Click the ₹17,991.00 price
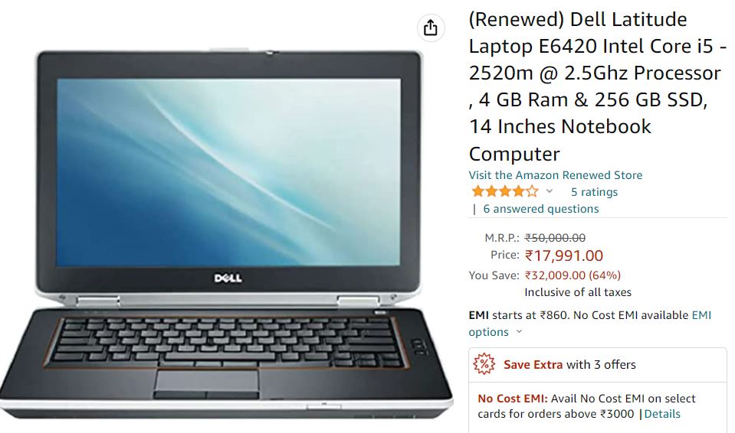 (x=564, y=256)
